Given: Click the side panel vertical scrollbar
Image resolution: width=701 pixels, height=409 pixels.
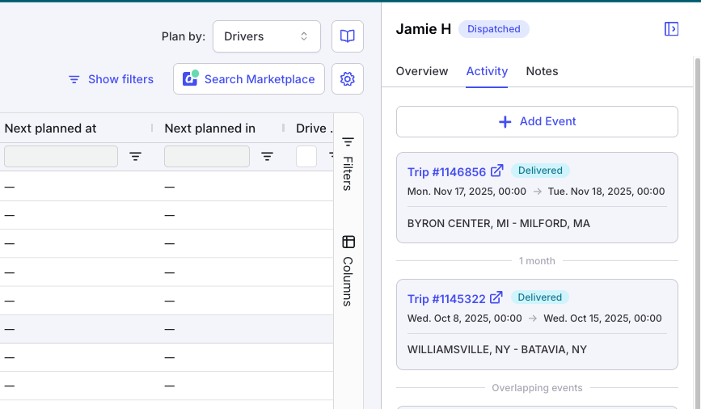Looking at the screenshot, I should (x=698, y=233).
